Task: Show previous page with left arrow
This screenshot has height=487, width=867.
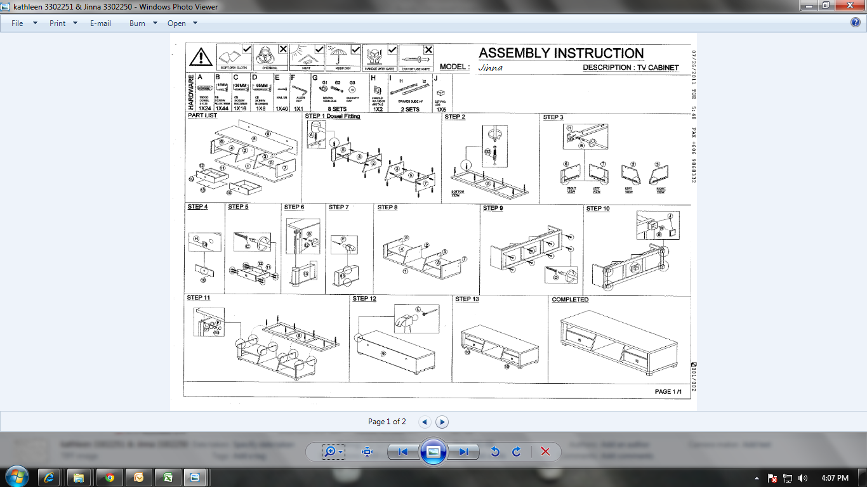Action: pyautogui.click(x=425, y=422)
